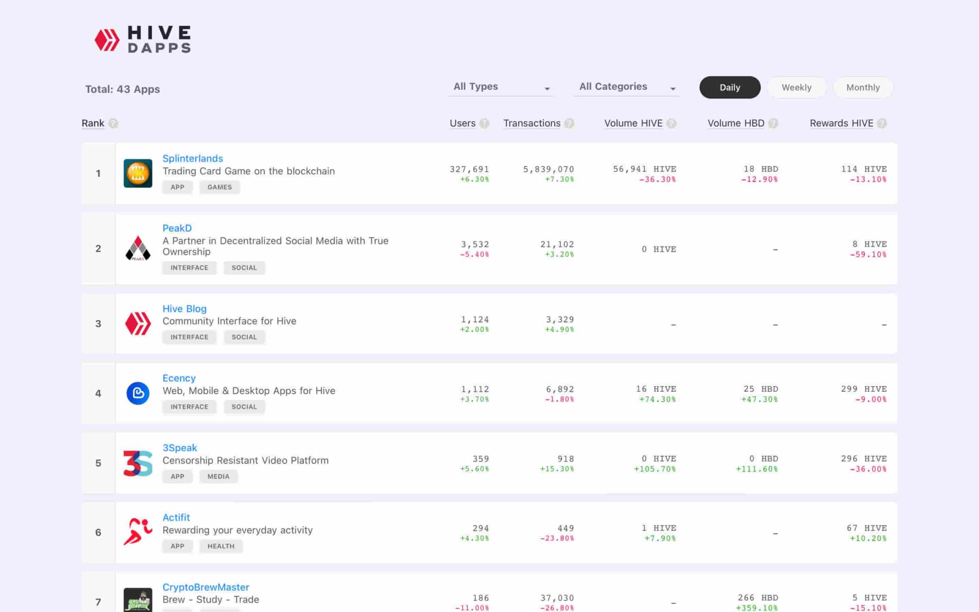Click help icon beside Rewards HIVE
Screen dimensions: 979x612
click(x=882, y=123)
